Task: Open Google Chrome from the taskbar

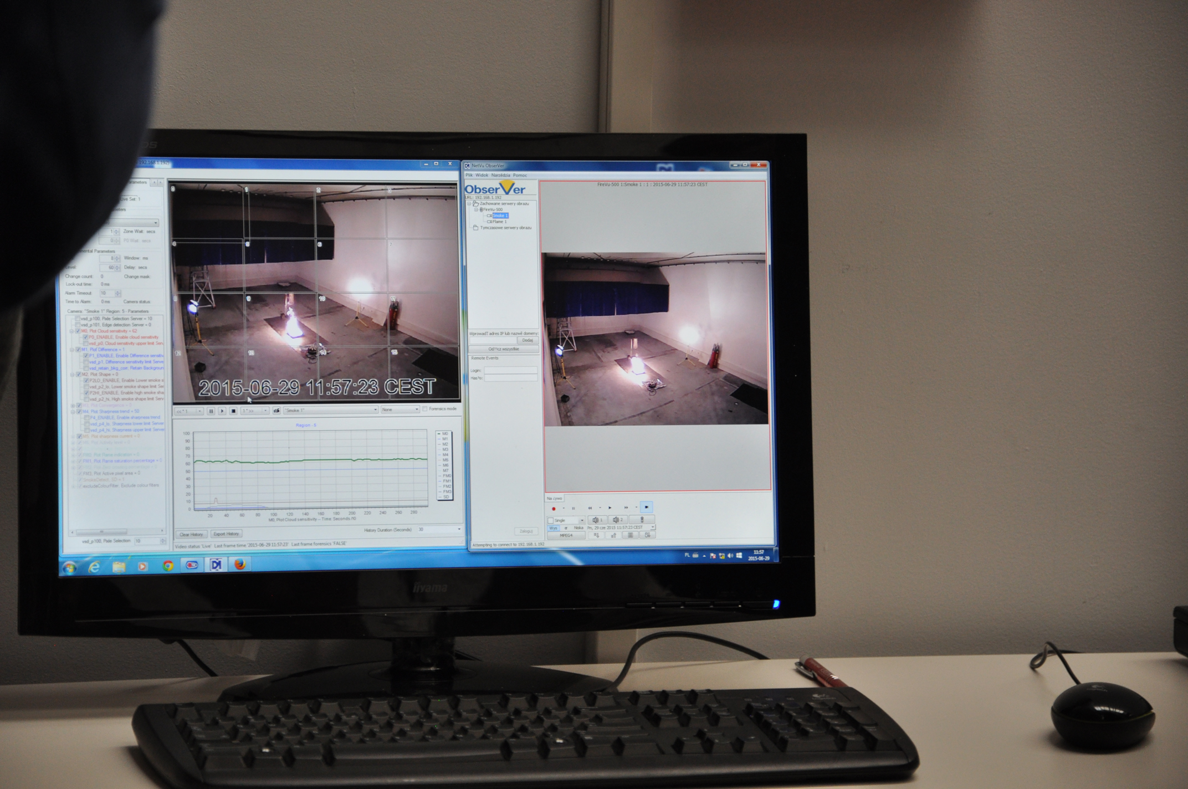Action: 168,565
